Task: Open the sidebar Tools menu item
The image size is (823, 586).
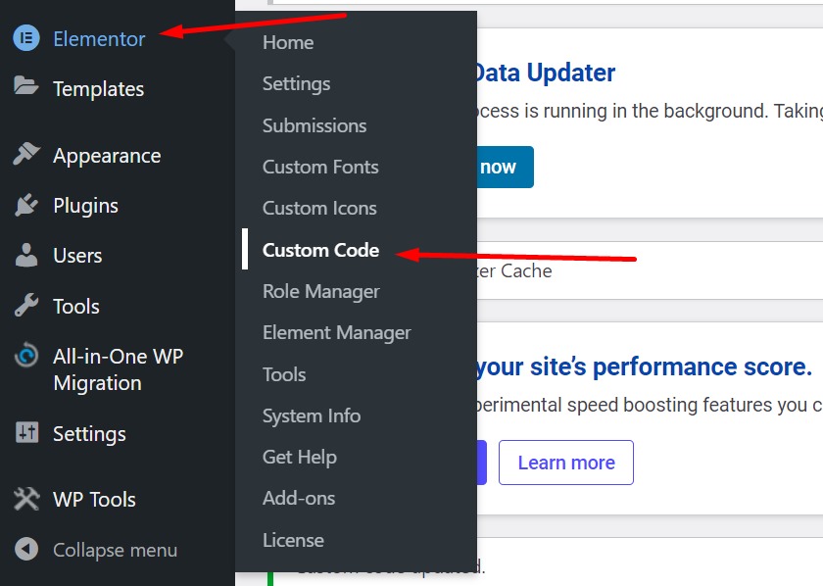Action: tap(76, 306)
